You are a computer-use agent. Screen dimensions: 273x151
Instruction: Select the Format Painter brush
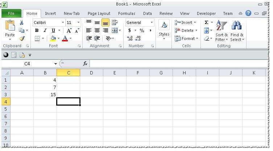(21, 38)
